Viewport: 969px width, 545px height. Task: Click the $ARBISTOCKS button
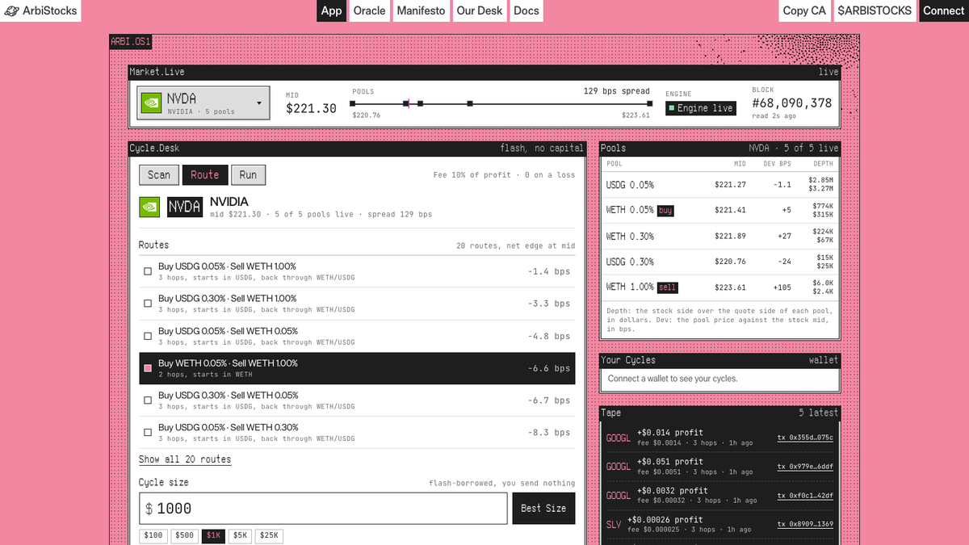tap(875, 10)
